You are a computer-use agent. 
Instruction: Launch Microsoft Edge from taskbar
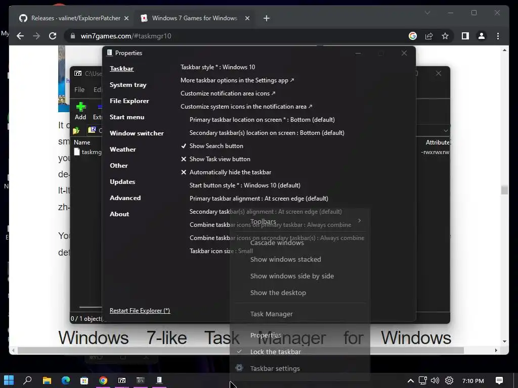point(66,380)
